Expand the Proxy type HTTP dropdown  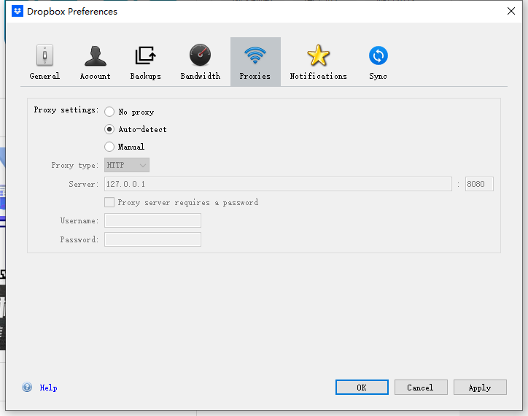click(x=127, y=165)
